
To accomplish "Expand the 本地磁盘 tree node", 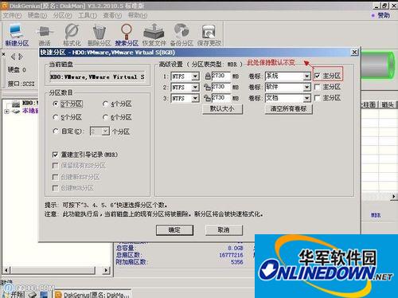I will coord(6,112).
